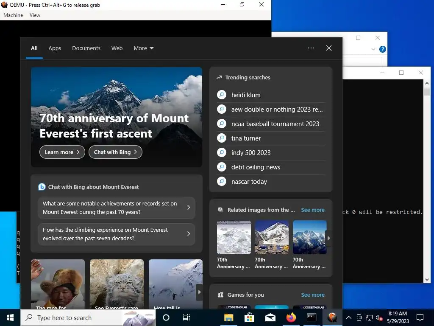Open the QEMU View menu
434x326 pixels.
click(x=35, y=15)
